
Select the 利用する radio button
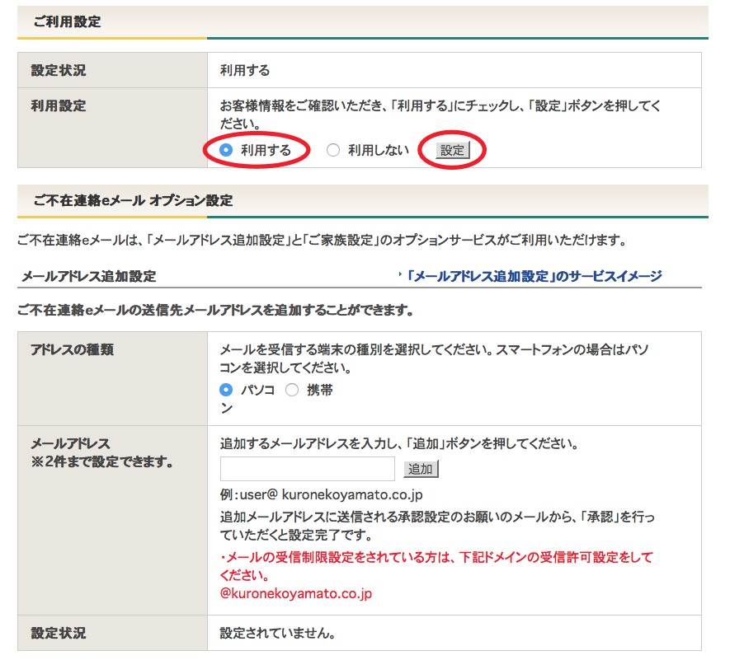(227, 150)
